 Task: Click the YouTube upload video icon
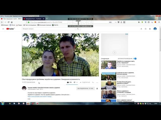tap(141, 29)
